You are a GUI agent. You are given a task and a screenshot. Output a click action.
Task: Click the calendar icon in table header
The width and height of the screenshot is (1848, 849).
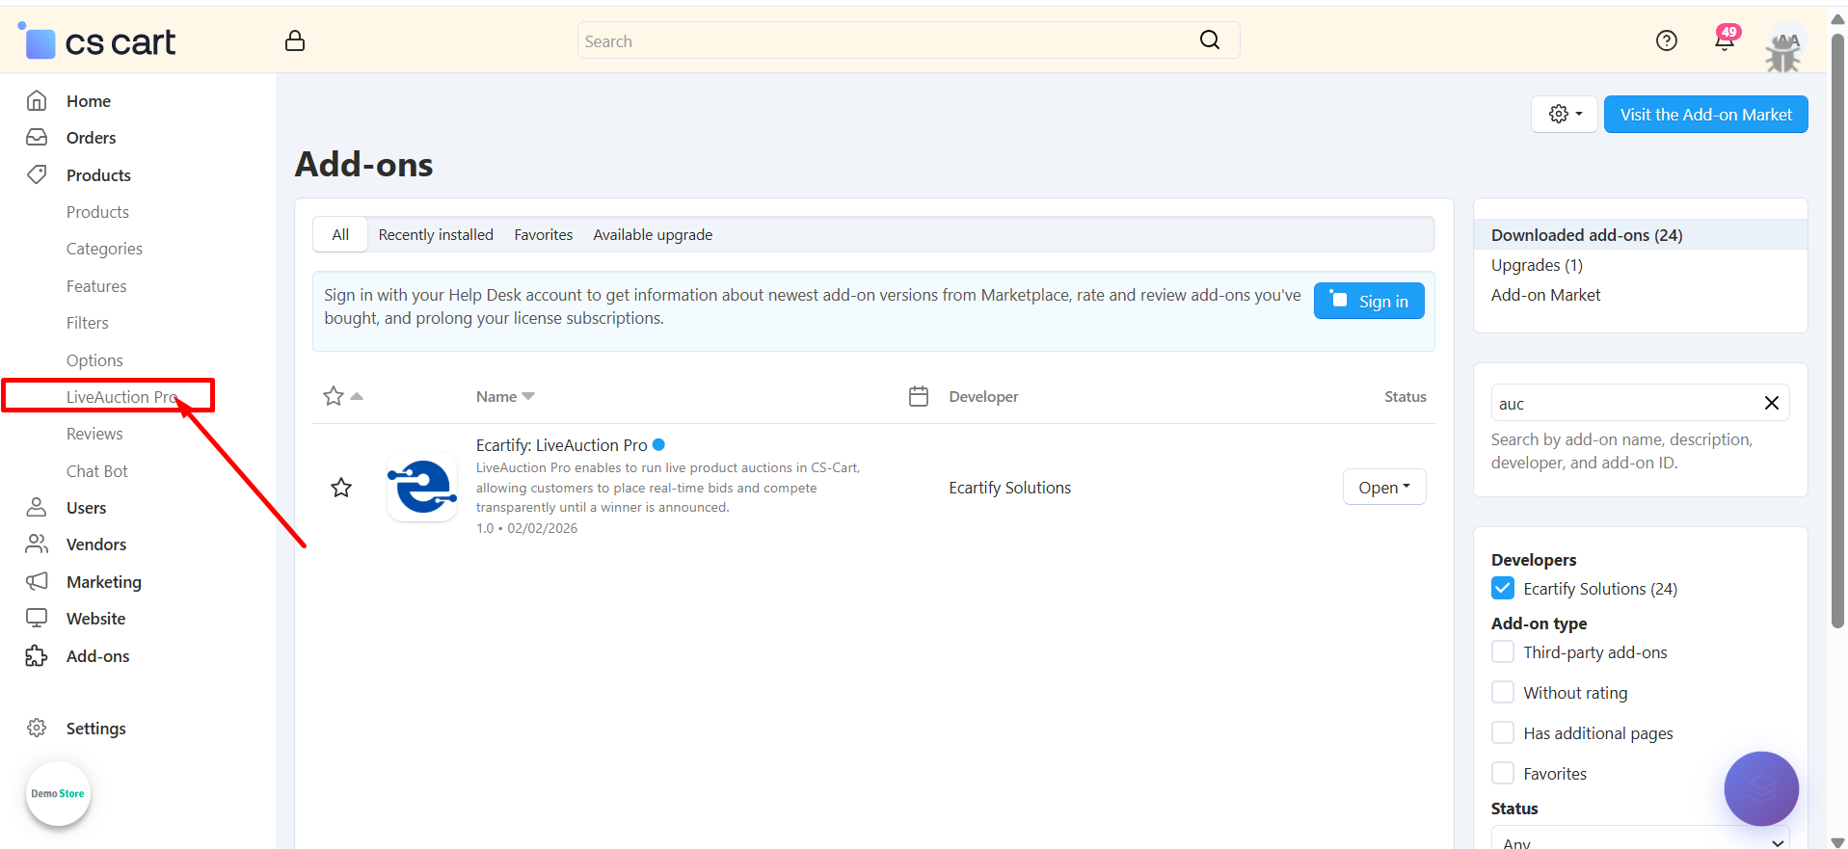click(919, 396)
